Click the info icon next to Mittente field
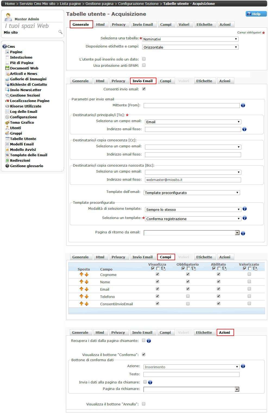Image resolution: width=268 pixels, height=413 pixels. tap(243, 105)
